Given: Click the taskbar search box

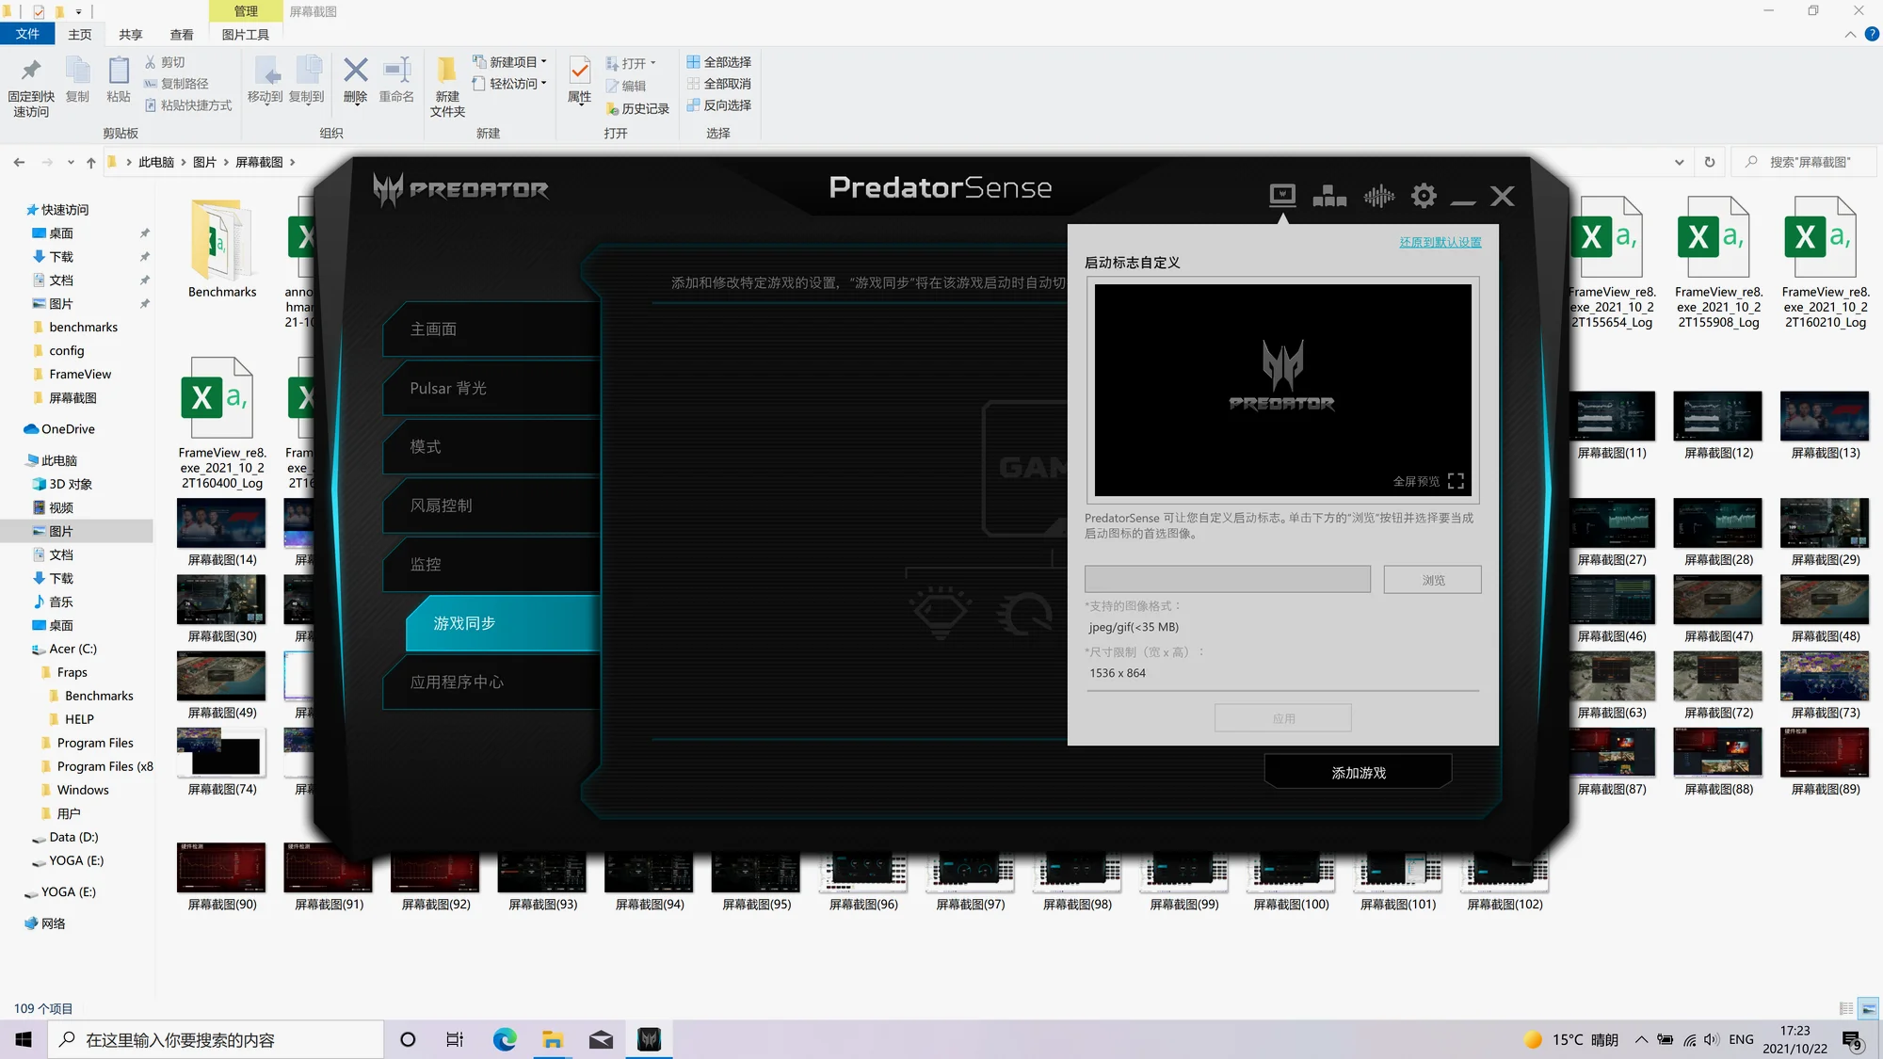Looking at the screenshot, I should pyautogui.click(x=216, y=1039).
